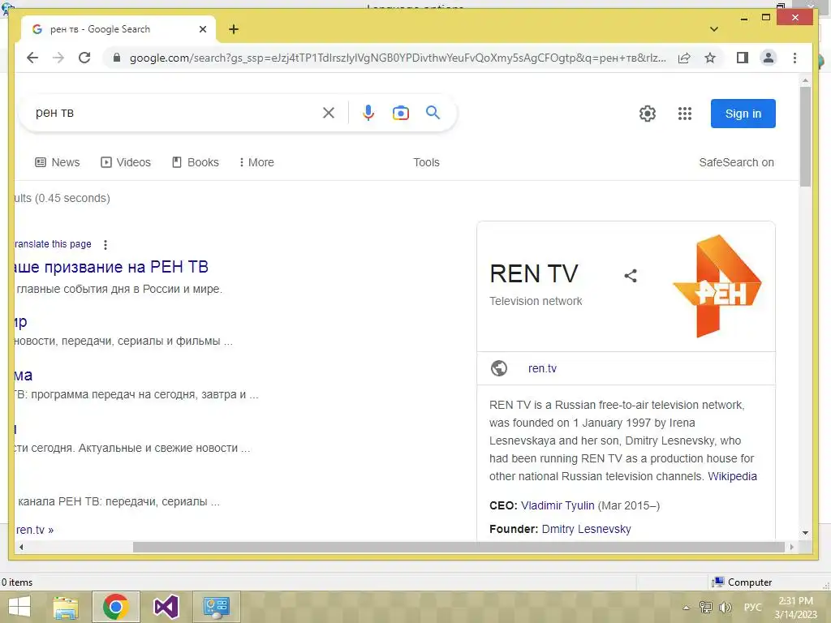Search by image with the camera icon
831x623 pixels.
401,113
